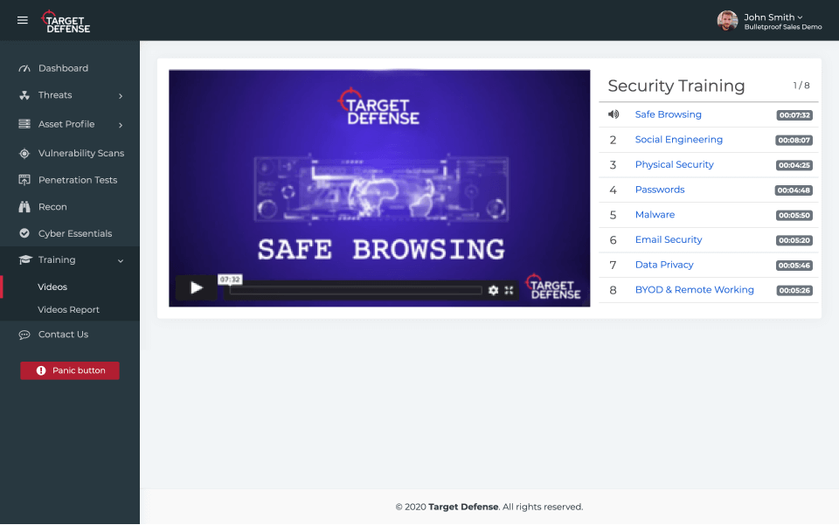Click the Asset Profile server icon

(24, 124)
